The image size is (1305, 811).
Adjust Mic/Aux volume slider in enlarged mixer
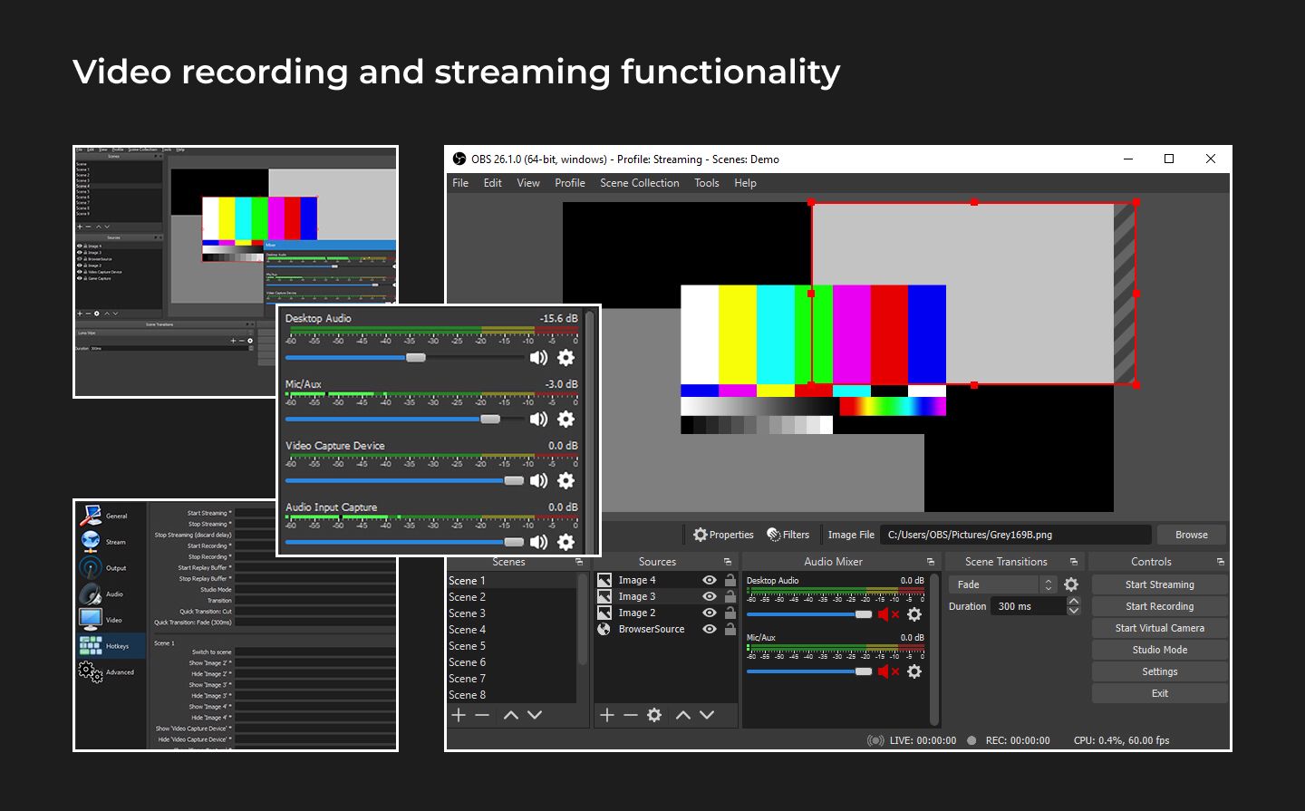(405, 419)
